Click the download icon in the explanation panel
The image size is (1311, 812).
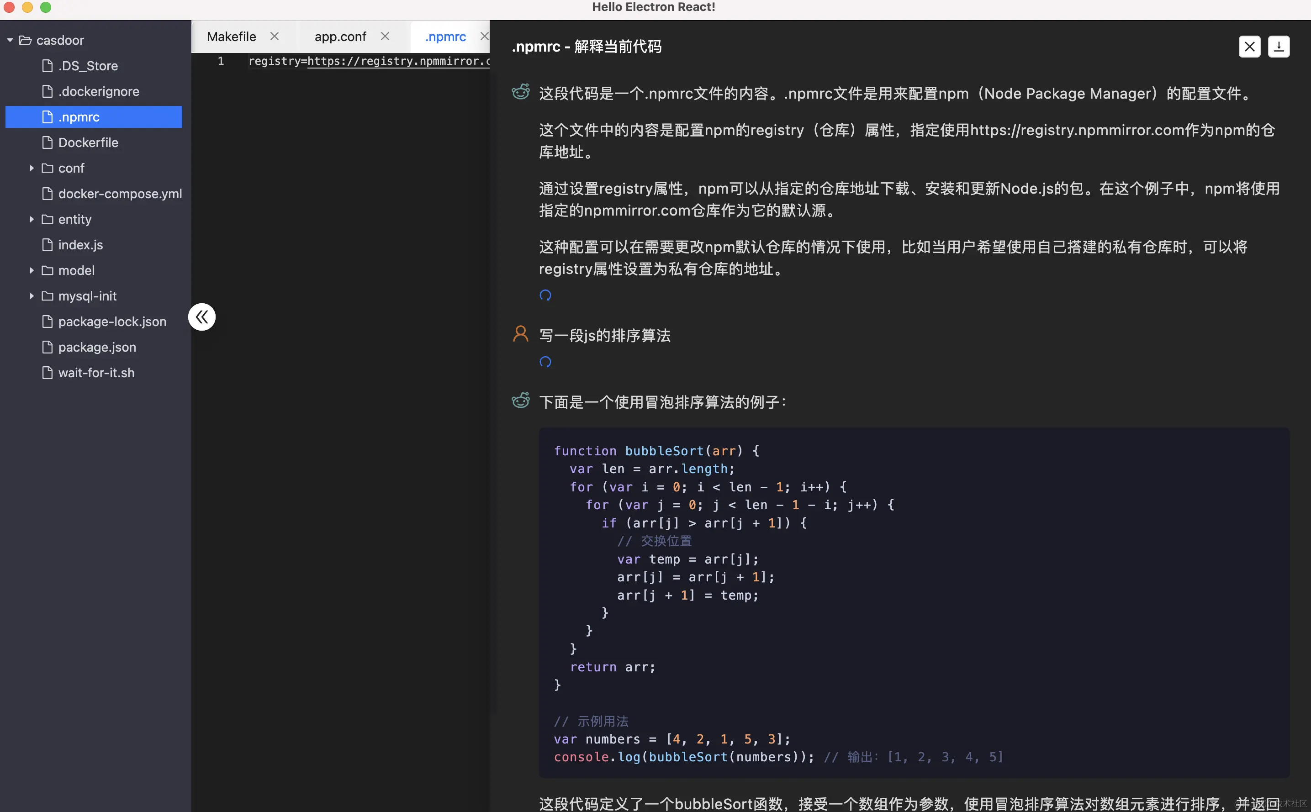pyautogui.click(x=1278, y=47)
